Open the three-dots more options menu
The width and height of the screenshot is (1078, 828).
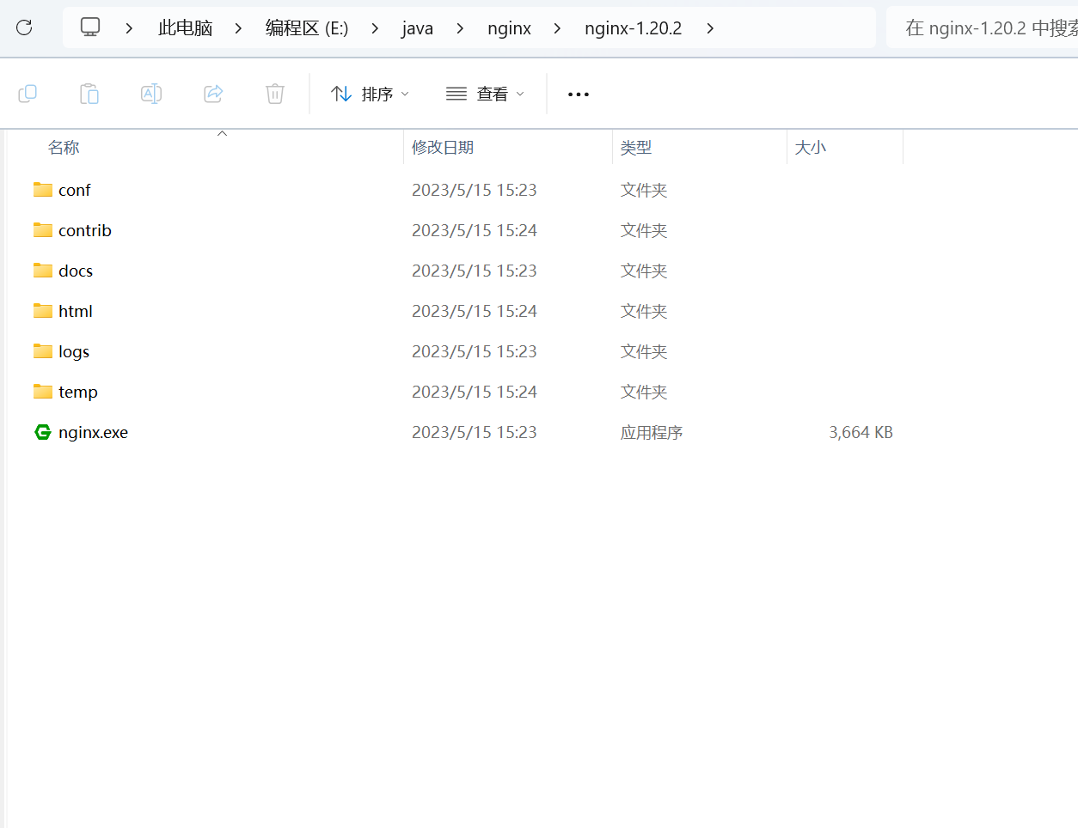coord(579,94)
